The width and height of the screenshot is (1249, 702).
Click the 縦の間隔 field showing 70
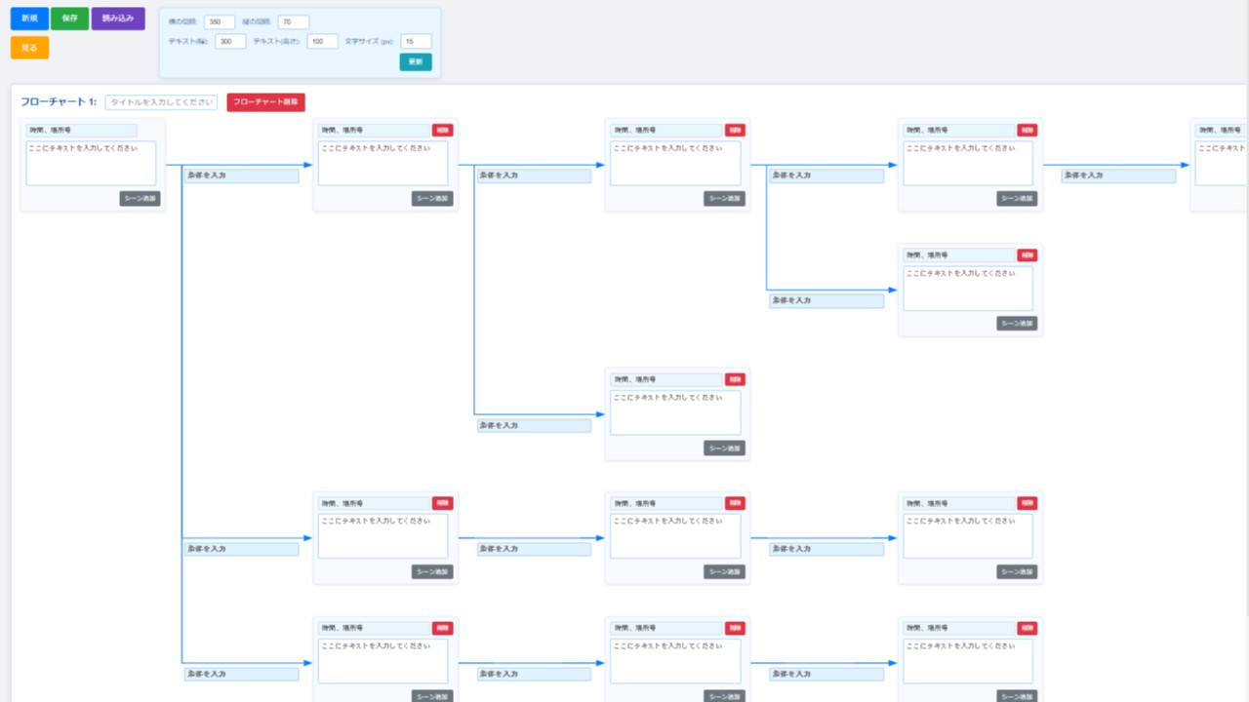(x=293, y=22)
